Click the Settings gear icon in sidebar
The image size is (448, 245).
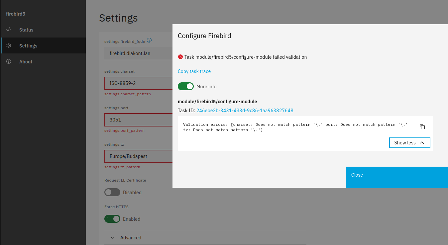pyautogui.click(x=9, y=45)
